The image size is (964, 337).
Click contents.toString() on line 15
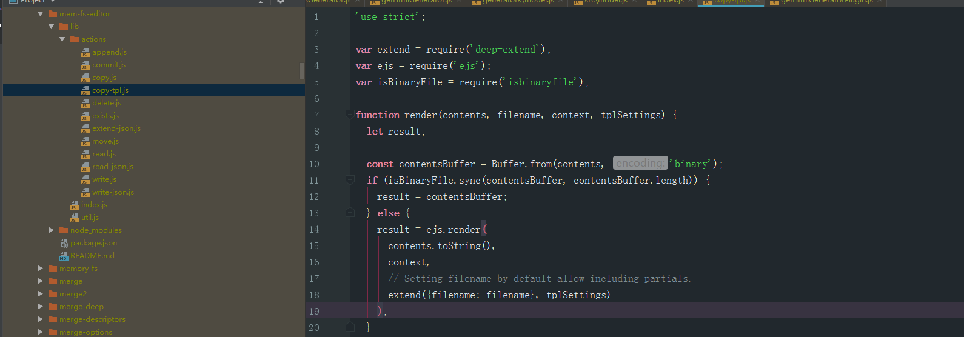point(439,246)
